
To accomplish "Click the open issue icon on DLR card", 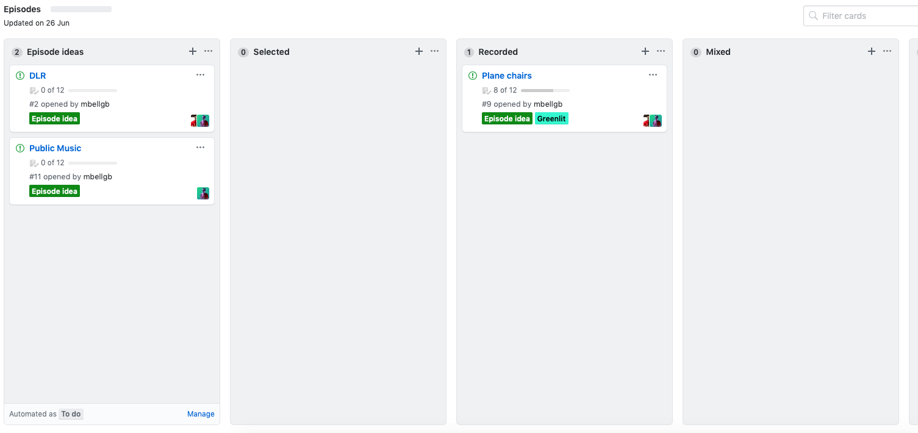I will pyautogui.click(x=20, y=75).
